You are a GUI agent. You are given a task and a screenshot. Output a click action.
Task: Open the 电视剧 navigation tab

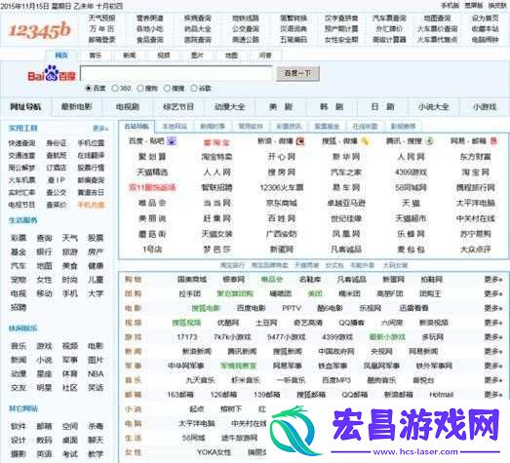[128, 106]
